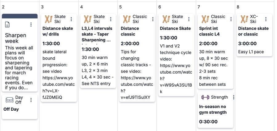Click the ski icon on day 5 Classic Ski

click(127, 19)
